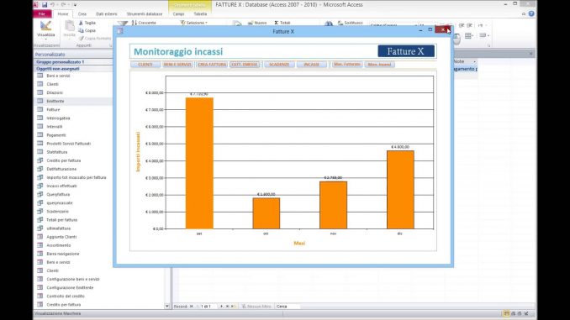570x320 pixels.
Task: Click the INCASSI button
Action: coord(312,65)
